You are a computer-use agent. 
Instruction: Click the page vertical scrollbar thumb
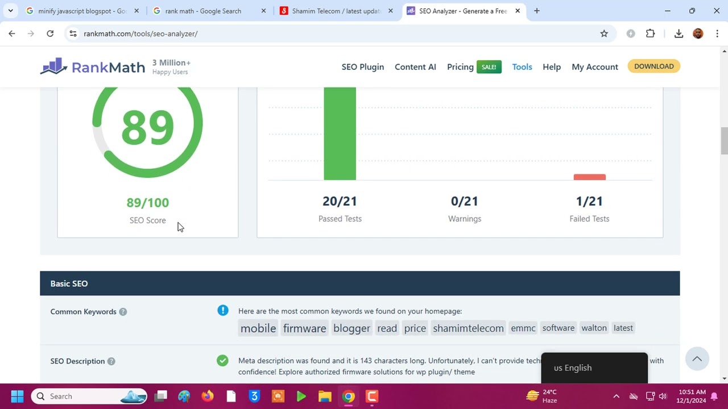point(724,141)
